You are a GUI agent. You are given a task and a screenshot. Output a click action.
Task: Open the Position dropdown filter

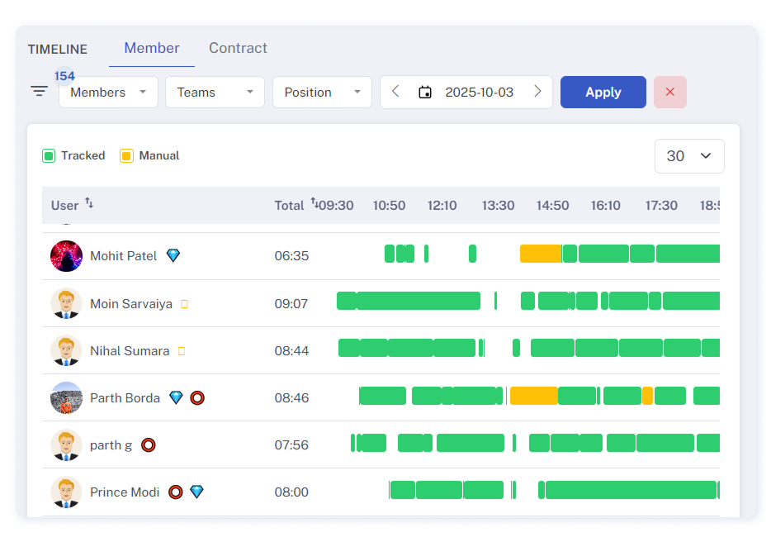pyautogui.click(x=322, y=93)
